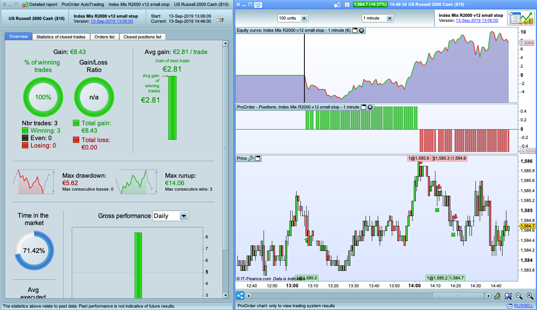Click the 71.42% time in market donut
The width and height of the screenshot is (537, 310).
pos(34,251)
